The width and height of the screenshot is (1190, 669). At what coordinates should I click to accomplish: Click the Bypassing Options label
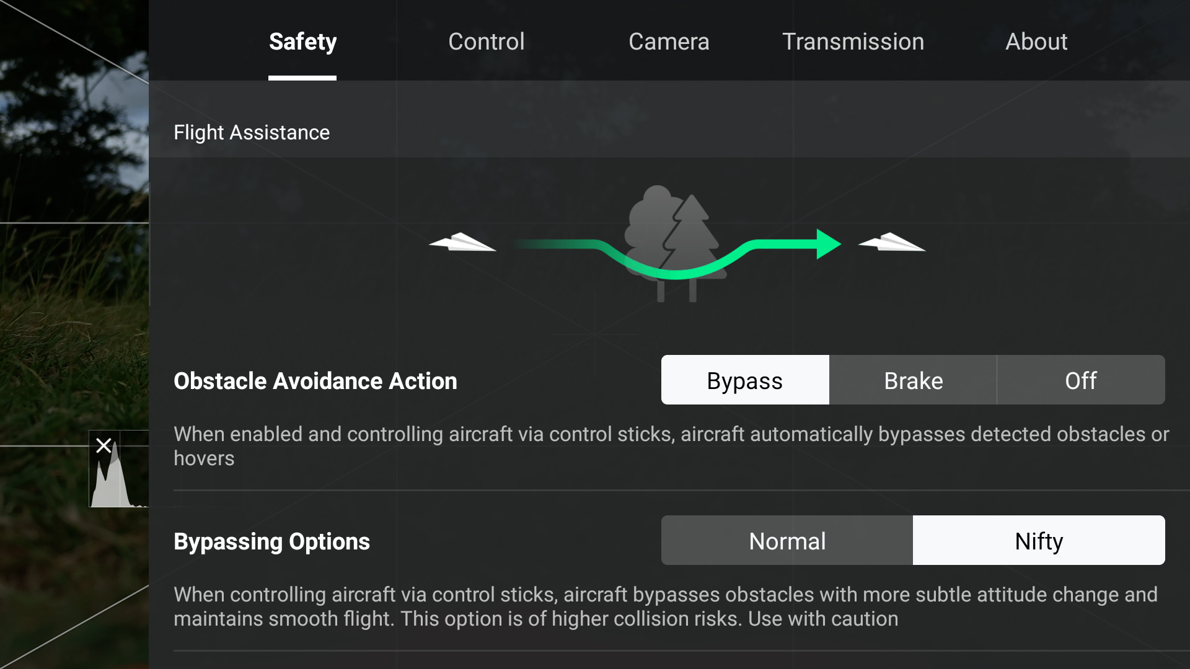pyautogui.click(x=271, y=540)
